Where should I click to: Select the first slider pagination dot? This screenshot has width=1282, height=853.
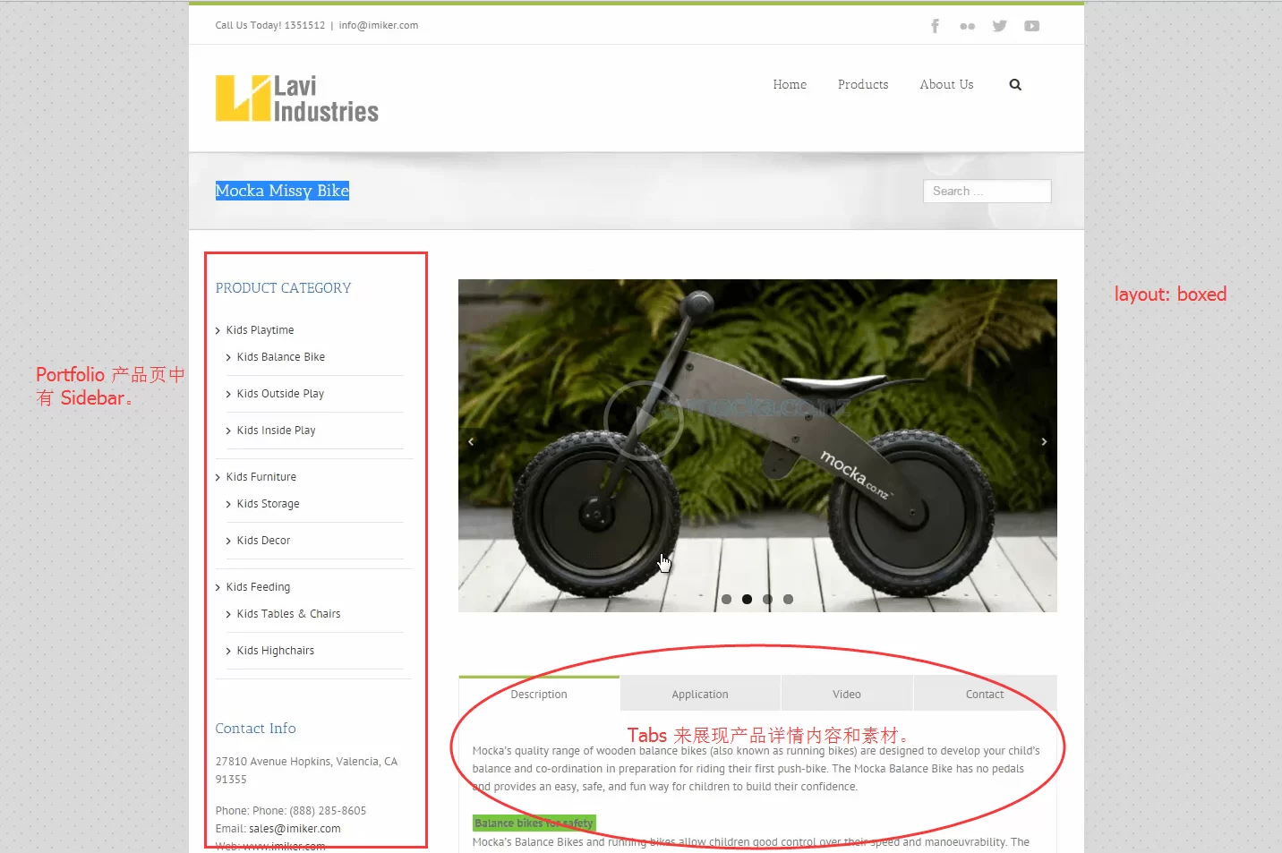(726, 599)
